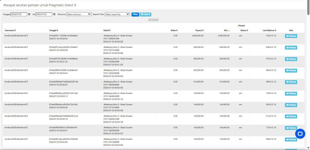View History for the 196,000.00 payout row
310x150 pixels.
[x=291, y=93]
